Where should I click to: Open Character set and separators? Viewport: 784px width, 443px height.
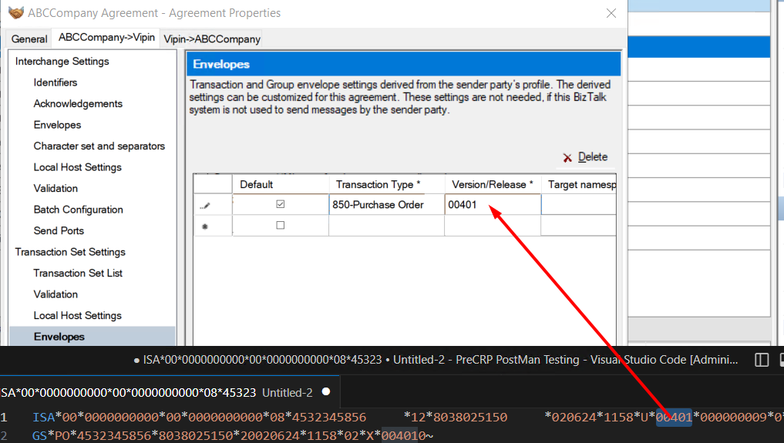(x=99, y=146)
